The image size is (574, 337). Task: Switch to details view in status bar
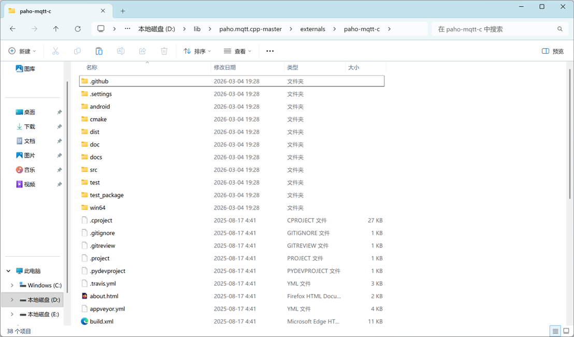pyautogui.click(x=555, y=331)
